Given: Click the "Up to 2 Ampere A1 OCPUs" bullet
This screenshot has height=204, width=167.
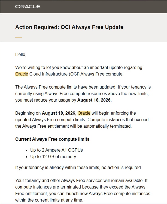Looking at the screenshot, I should (x=56, y=150).
